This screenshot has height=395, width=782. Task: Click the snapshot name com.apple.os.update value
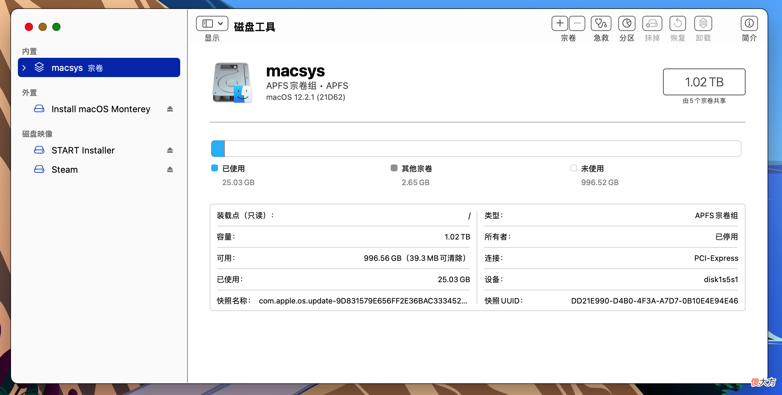tap(363, 301)
